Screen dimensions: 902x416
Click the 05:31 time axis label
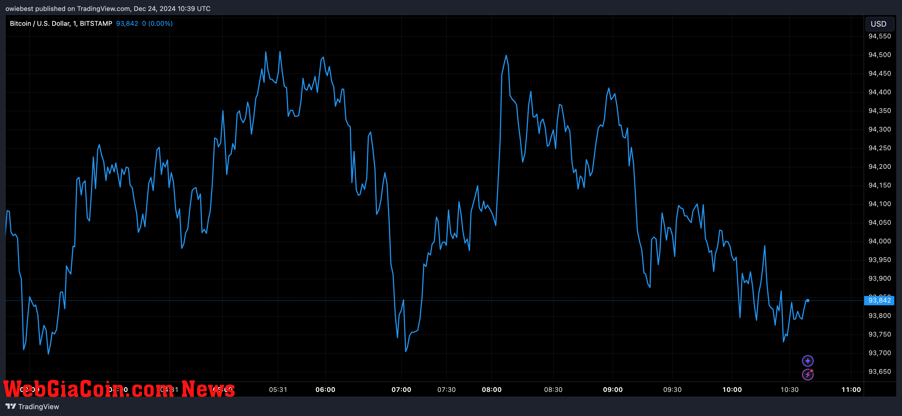[x=278, y=389]
